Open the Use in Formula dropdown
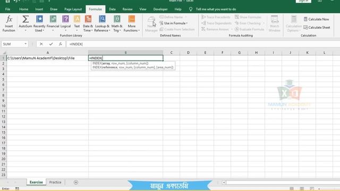Image resolution: width=340 pixels, height=191 pixels. pos(174,23)
